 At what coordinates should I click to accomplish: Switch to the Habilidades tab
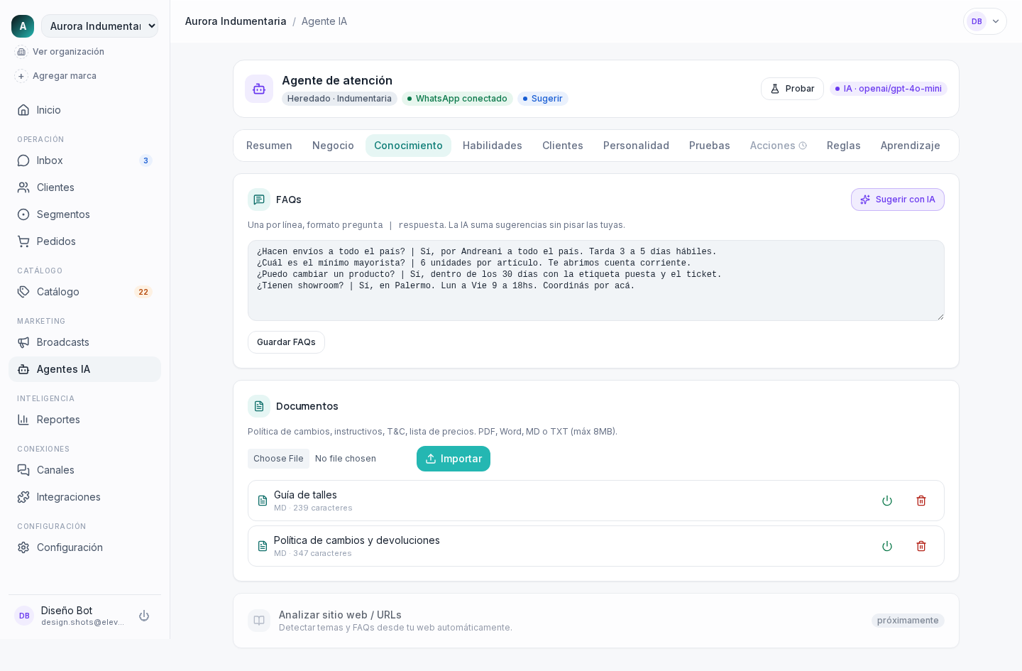493,146
